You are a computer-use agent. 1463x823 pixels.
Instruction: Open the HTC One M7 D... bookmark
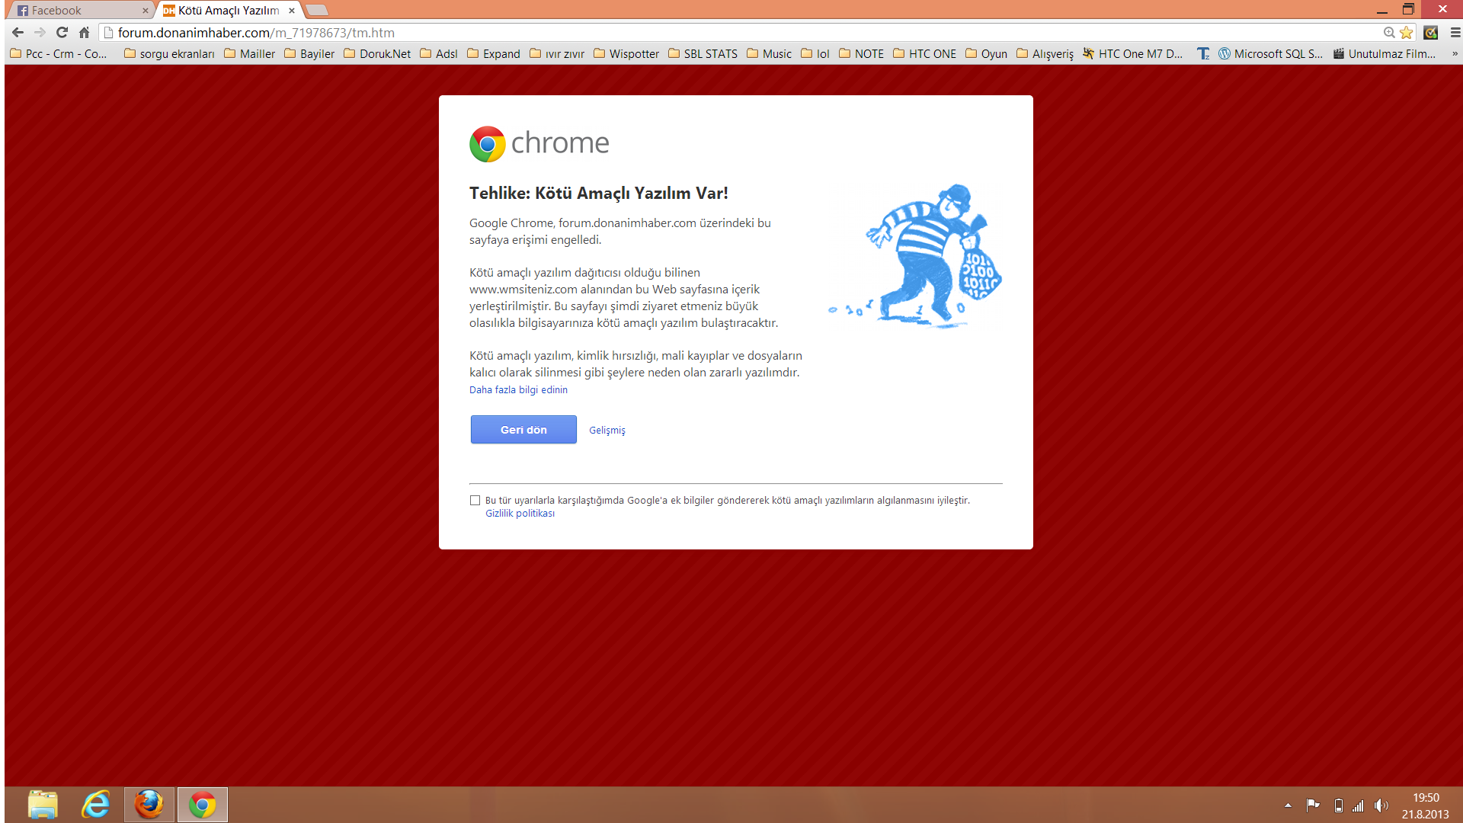tap(1133, 54)
